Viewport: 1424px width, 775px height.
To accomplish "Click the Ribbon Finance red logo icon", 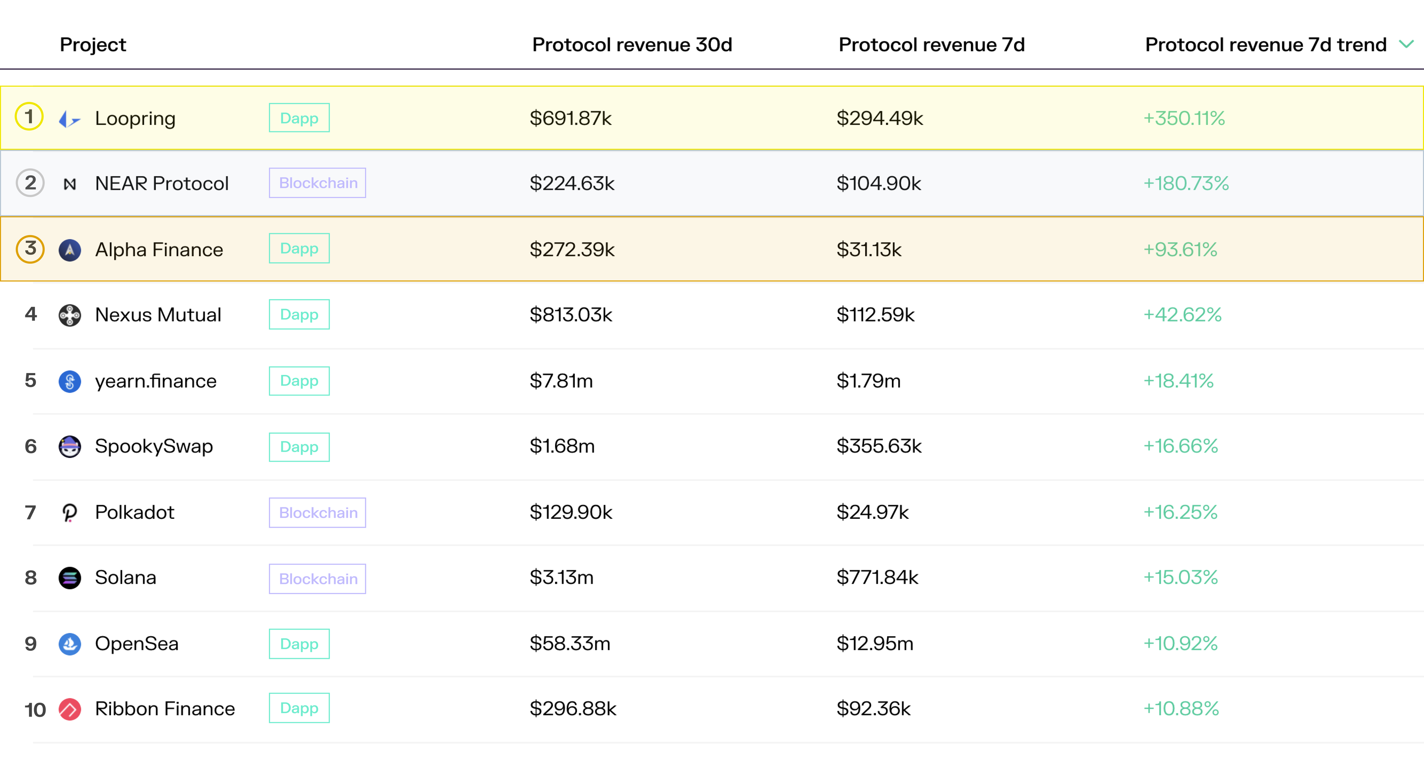I will coord(70,709).
